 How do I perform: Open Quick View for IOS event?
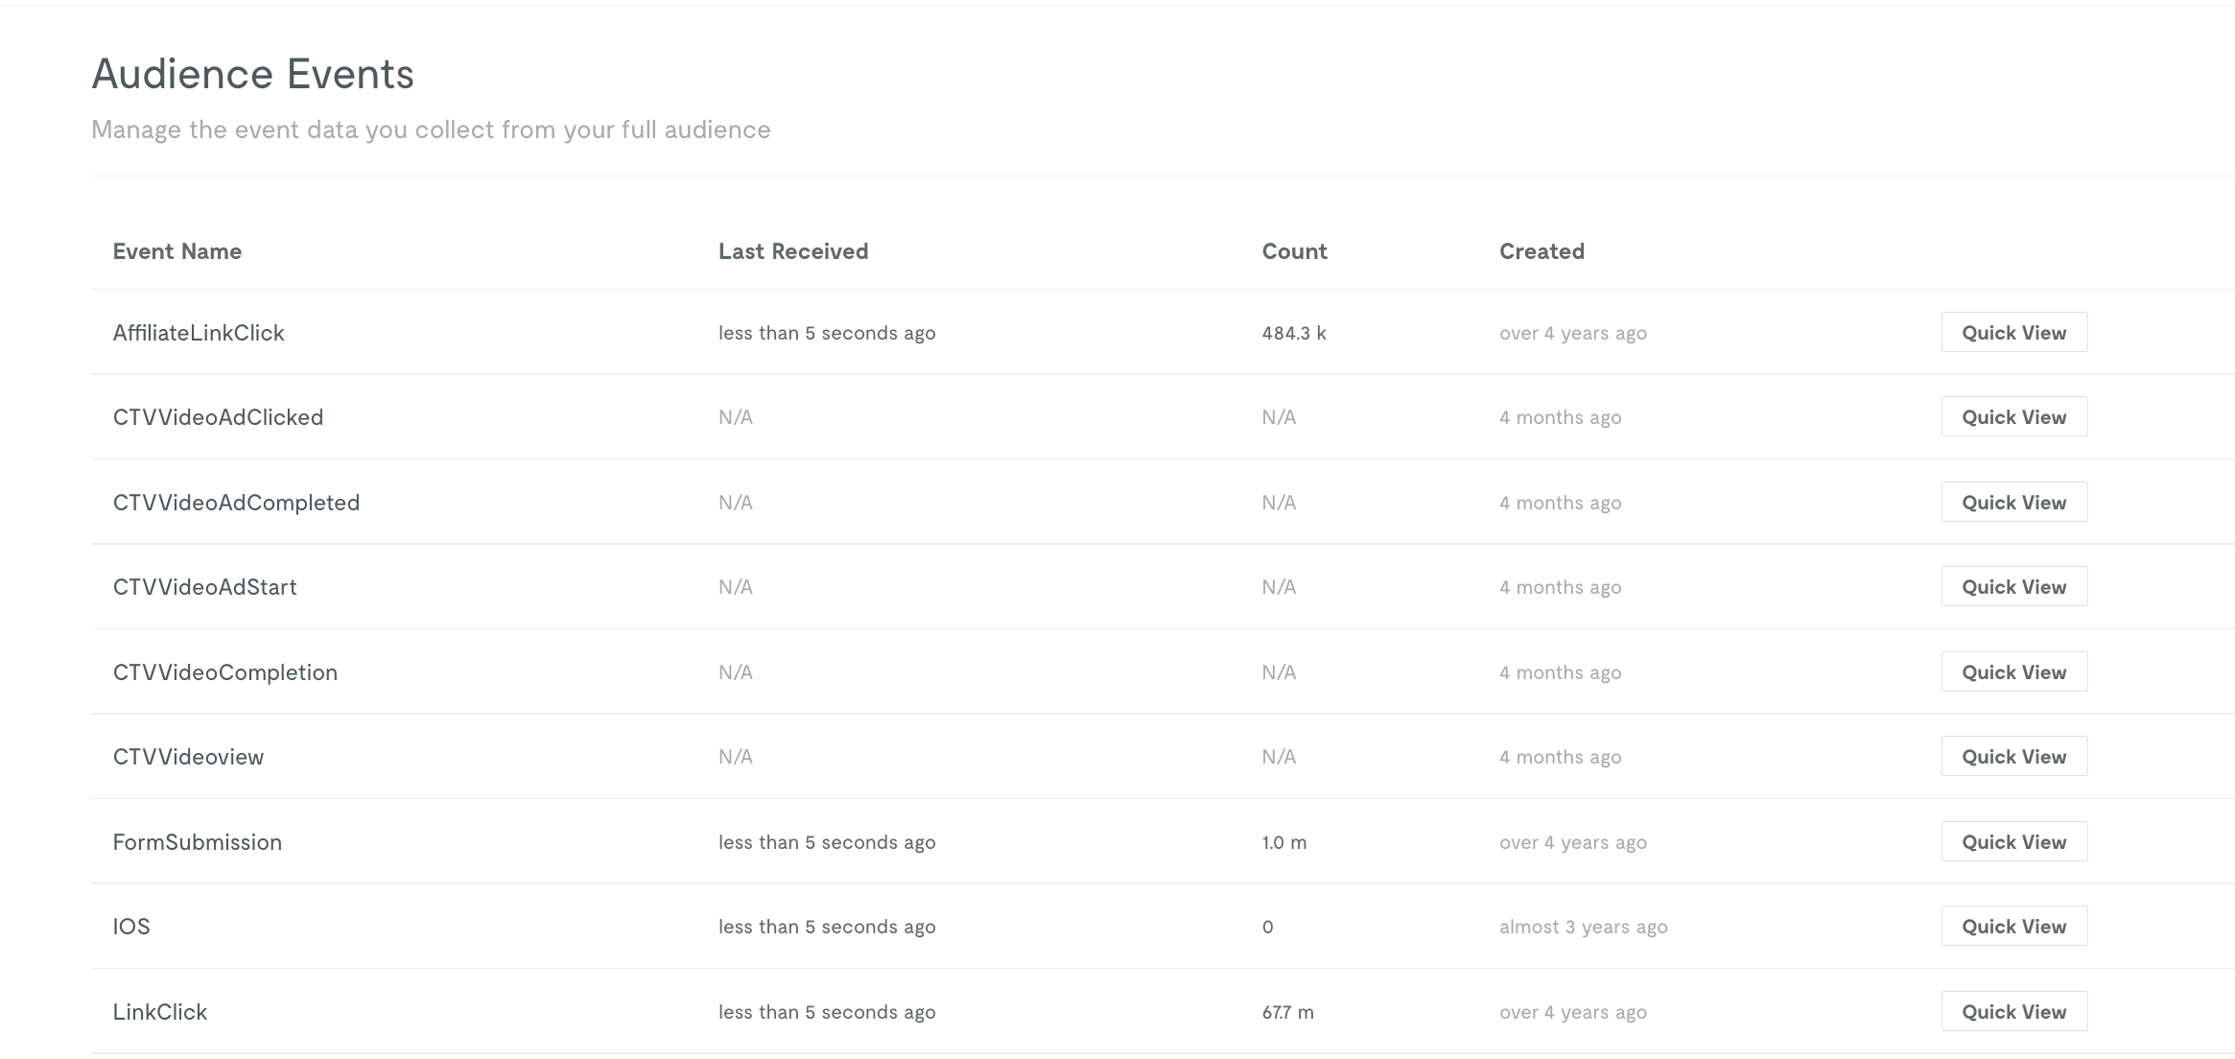pos(2014,926)
